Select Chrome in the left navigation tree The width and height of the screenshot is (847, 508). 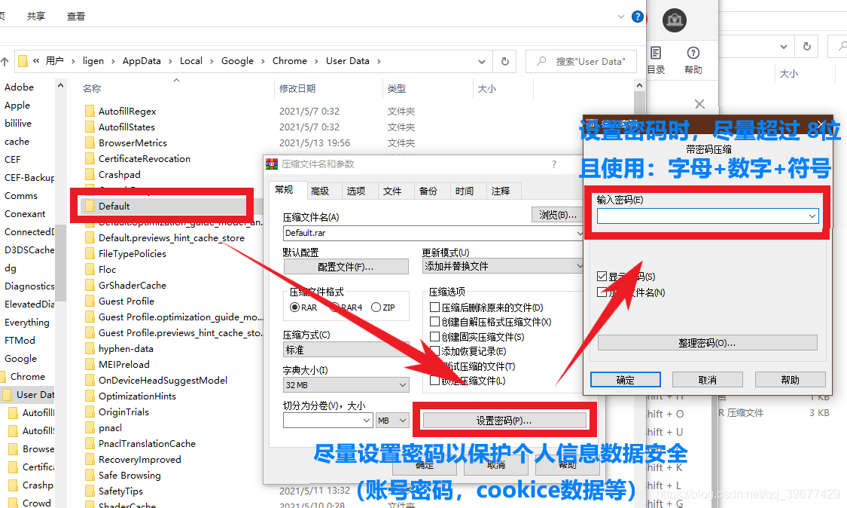point(27,377)
